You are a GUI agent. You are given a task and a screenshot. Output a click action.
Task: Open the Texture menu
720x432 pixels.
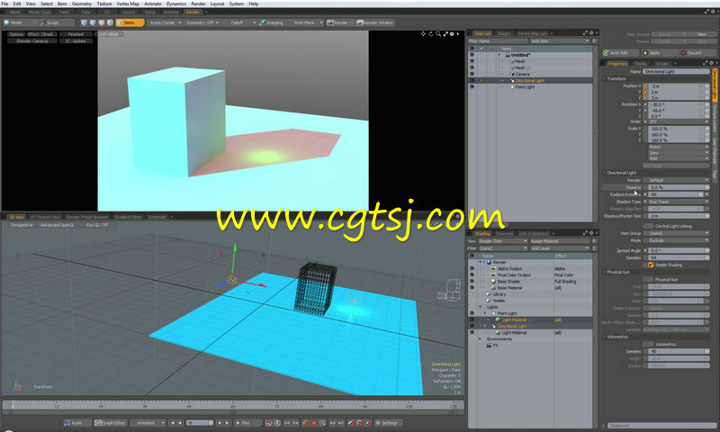103,4
